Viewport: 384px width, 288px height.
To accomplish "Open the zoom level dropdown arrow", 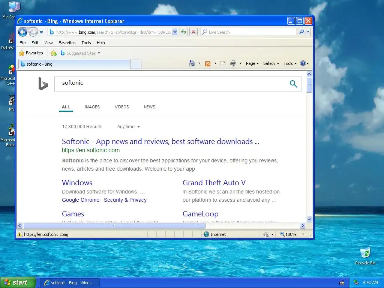I will 303,234.
